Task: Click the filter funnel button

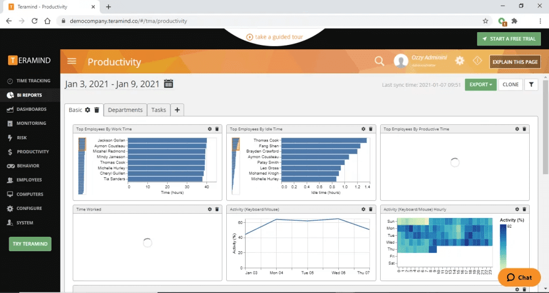Action: pyautogui.click(x=531, y=85)
